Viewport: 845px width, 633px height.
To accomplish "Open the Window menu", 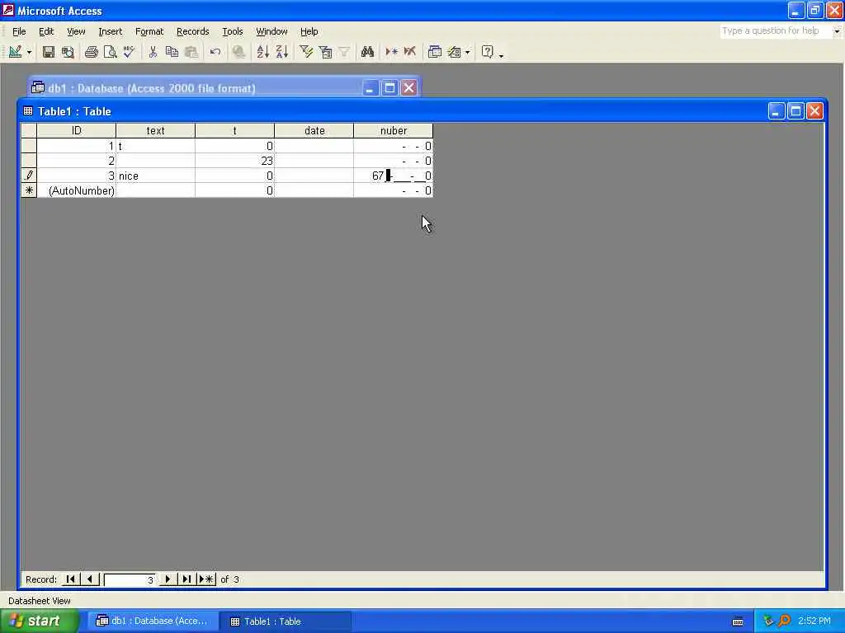I will point(271,31).
